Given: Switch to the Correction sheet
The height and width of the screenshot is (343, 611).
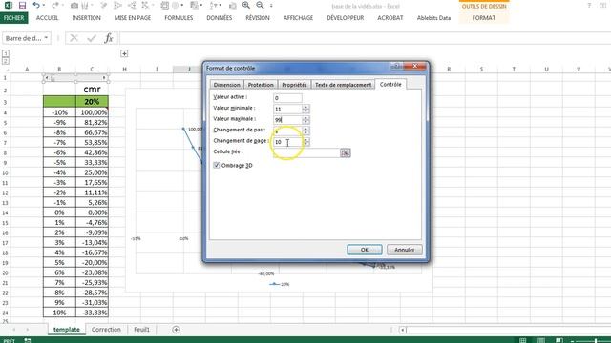Looking at the screenshot, I should click(106, 330).
